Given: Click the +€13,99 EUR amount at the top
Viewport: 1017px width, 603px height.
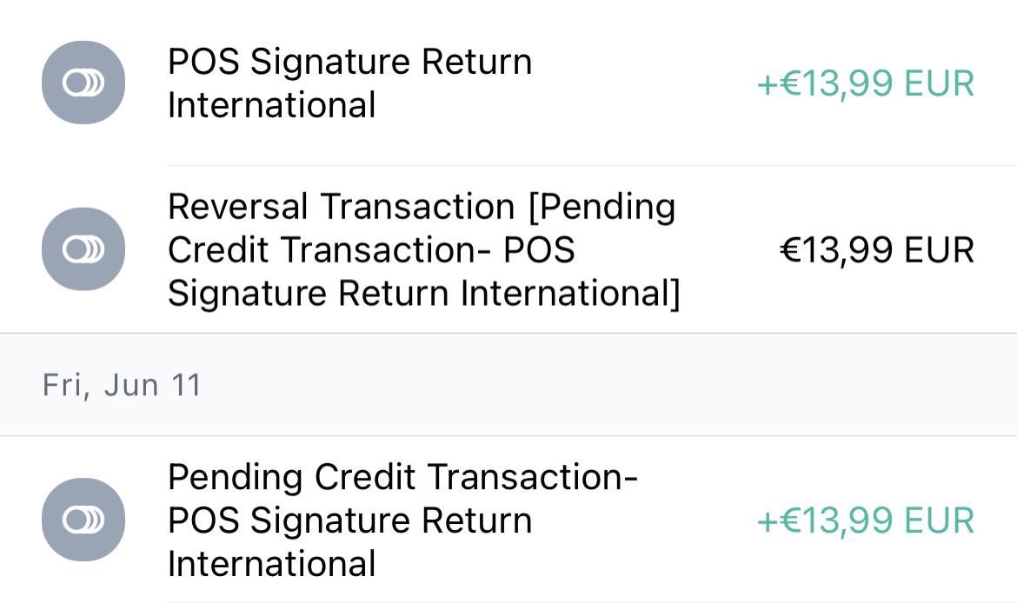Looking at the screenshot, I should click(866, 83).
